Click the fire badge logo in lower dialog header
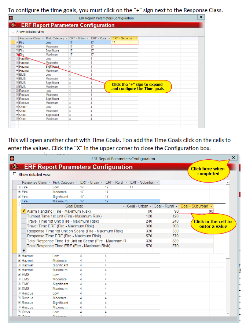The width and height of the screenshot is (246, 326). click(x=15, y=167)
